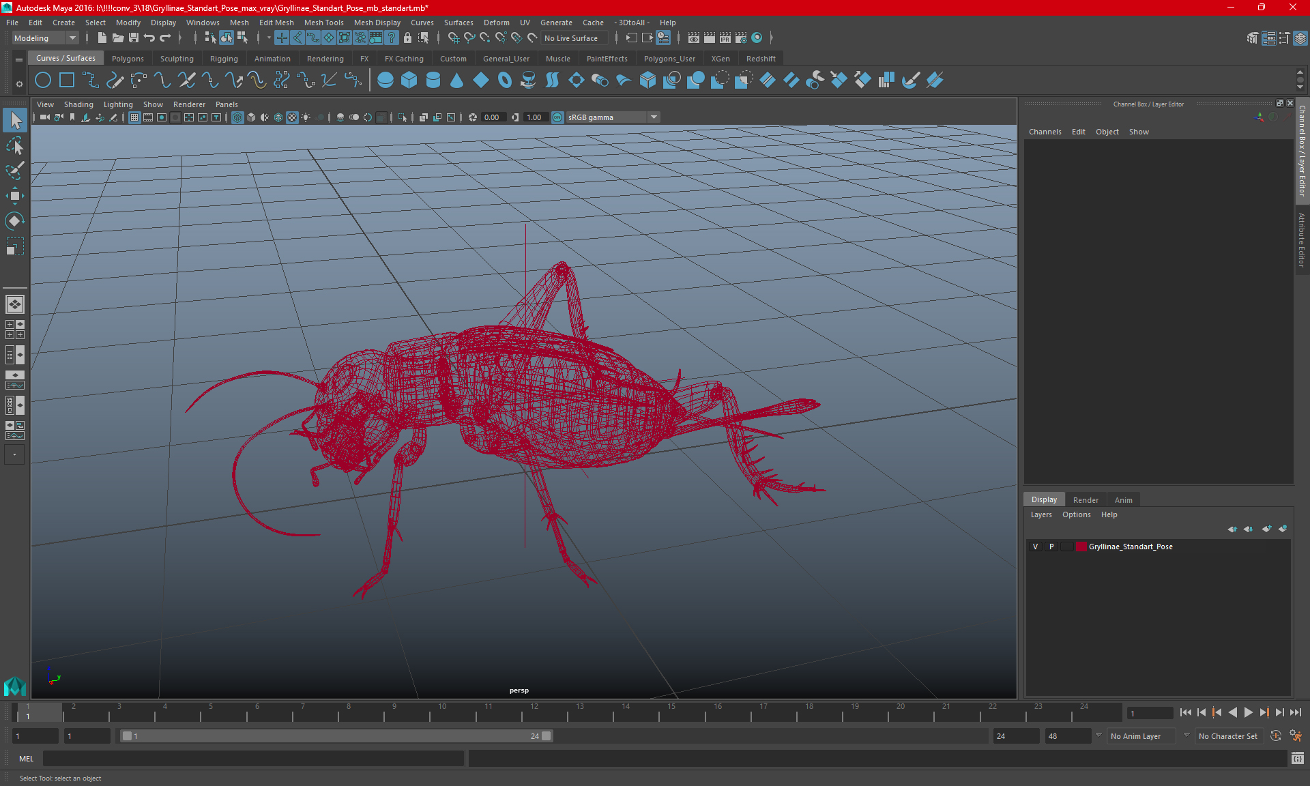Switch to the Polygons shelf tab

pyautogui.click(x=128, y=59)
